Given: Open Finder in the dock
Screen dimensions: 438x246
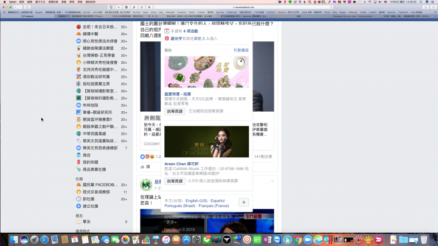Looking at the screenshot, I should pyautogui.click(x=14, y=239).
